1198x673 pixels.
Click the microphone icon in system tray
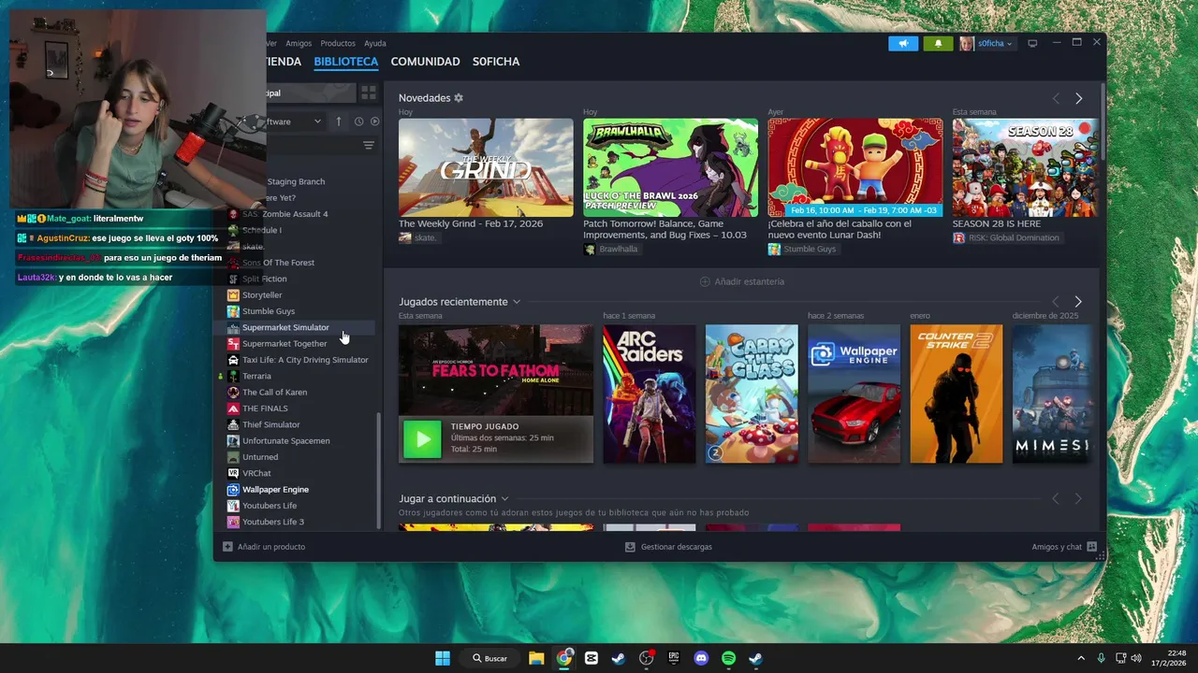coord(1101,658)
